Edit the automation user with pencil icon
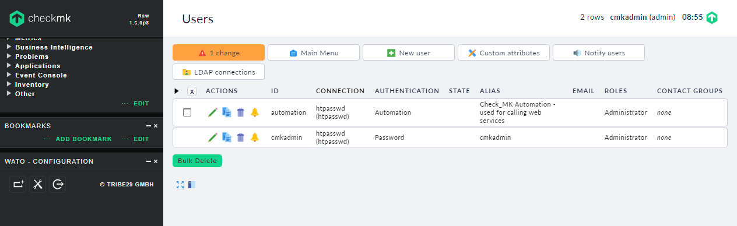 213,112
